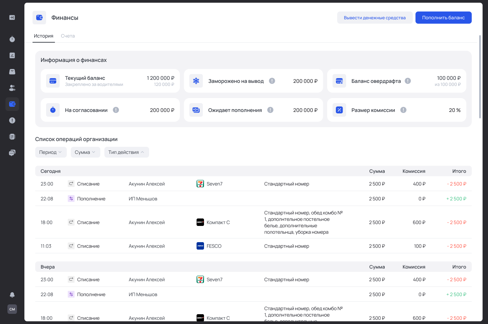This screenshot has height=324, width=488.
Task: Click Акунин Алексей in the 11:03 row
Action: pyautogui.click(x=147, y=246)
